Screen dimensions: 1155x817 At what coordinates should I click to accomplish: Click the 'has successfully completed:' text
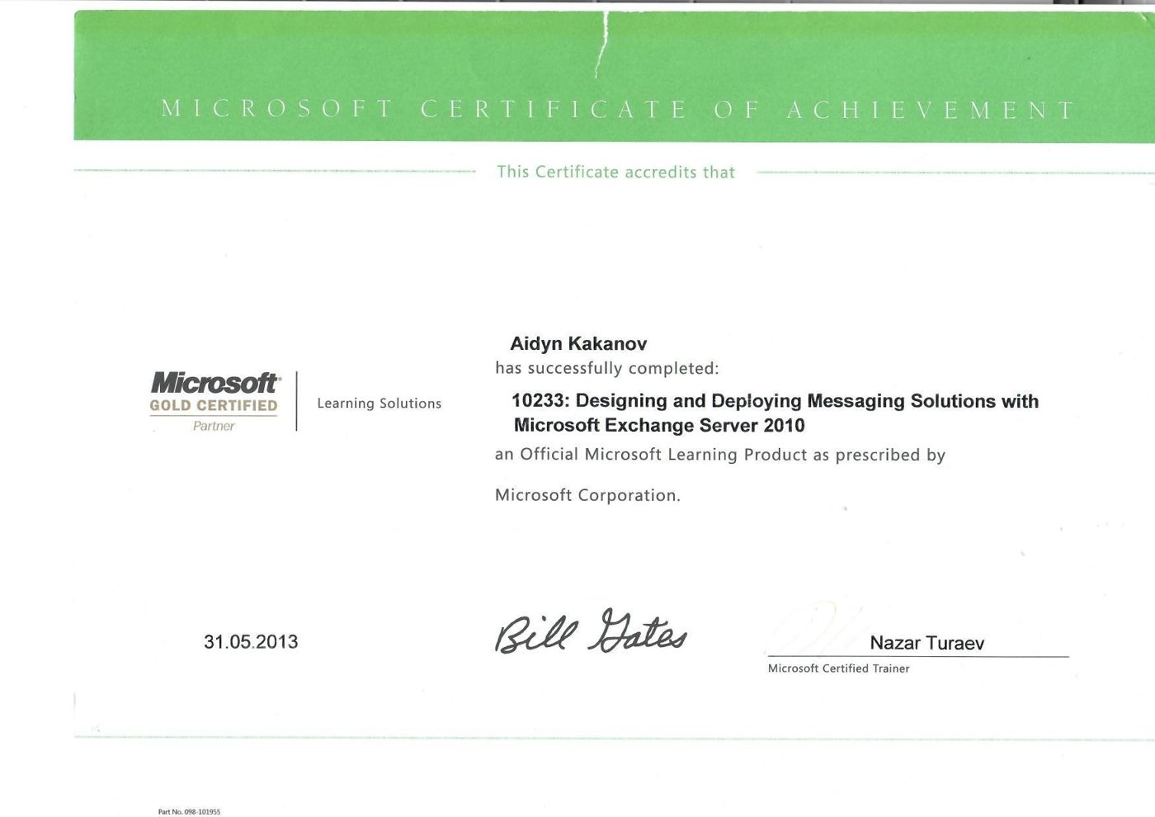tap(606, 368)
